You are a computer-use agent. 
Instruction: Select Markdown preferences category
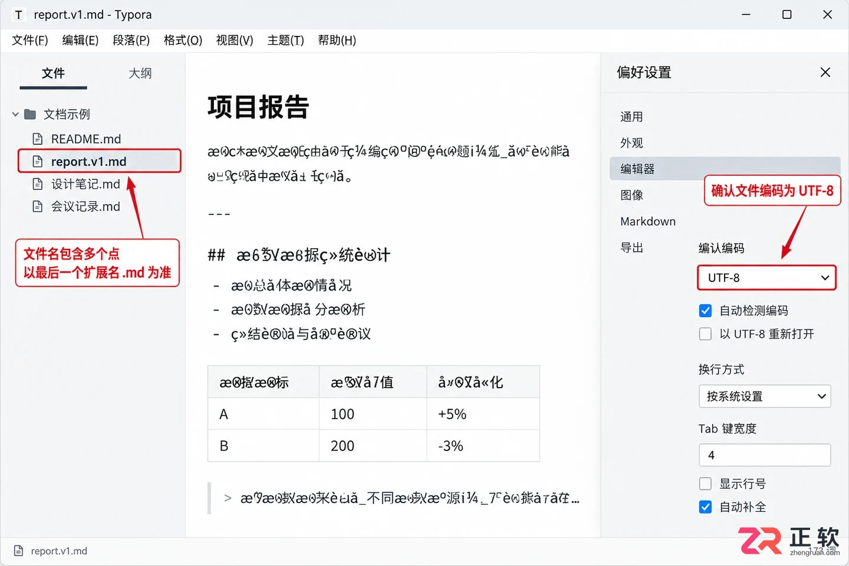click(648, 222)
